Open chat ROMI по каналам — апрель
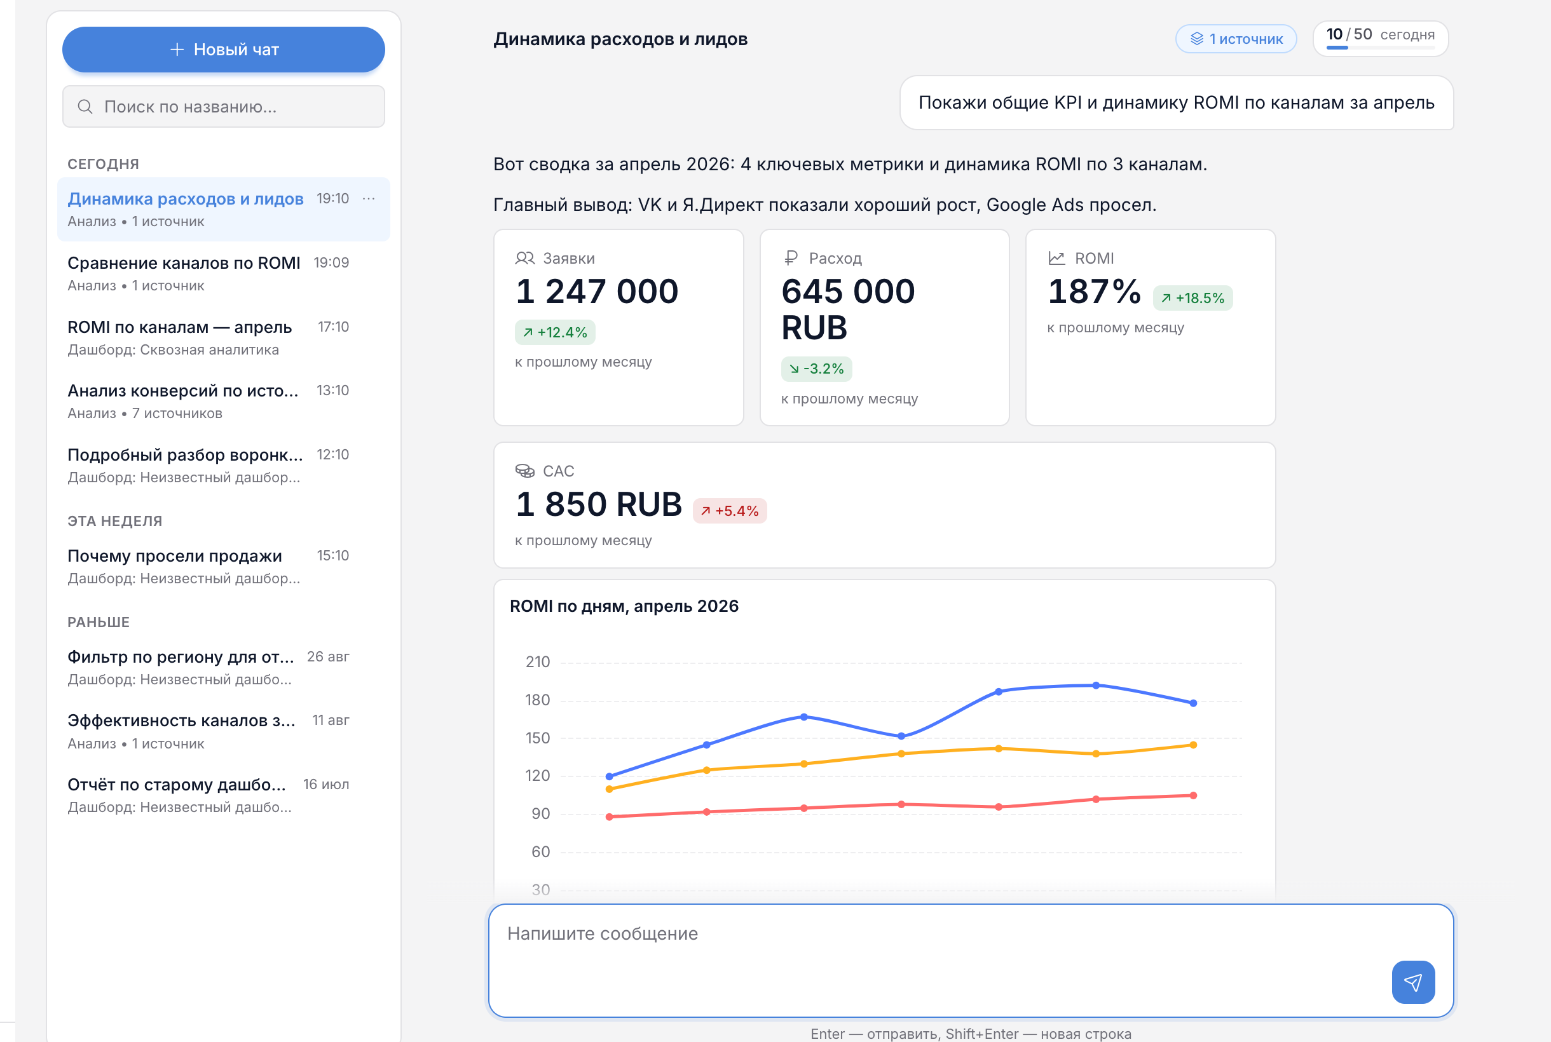1551x1042 pixels. 223,337
